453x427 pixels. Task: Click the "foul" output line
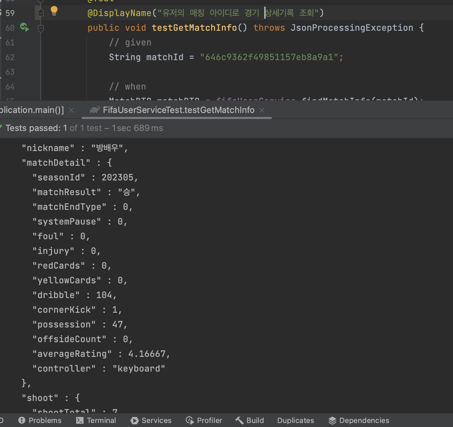(x=61, y=236)
